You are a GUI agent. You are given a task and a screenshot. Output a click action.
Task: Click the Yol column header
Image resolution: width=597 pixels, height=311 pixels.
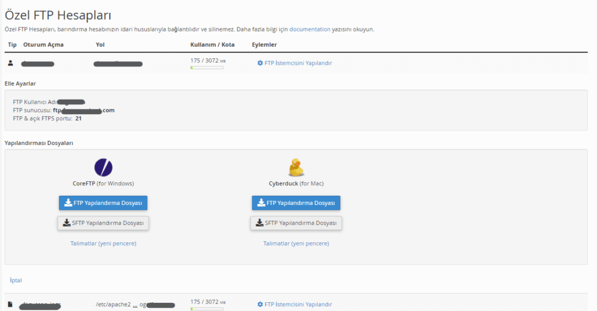point(100,44)
